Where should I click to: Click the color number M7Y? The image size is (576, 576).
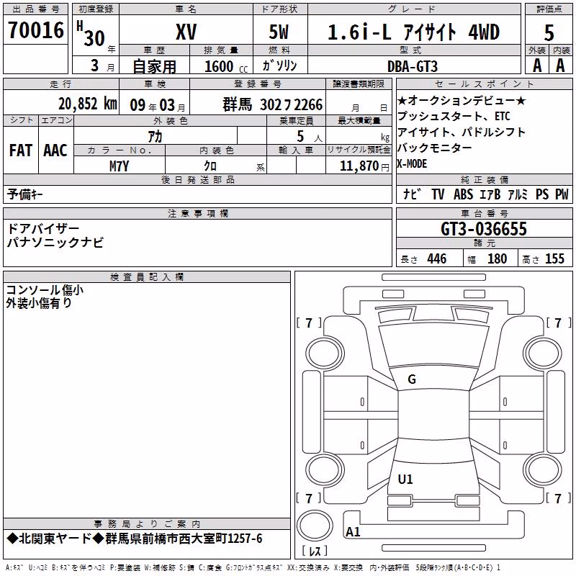(x=119, y=166)
